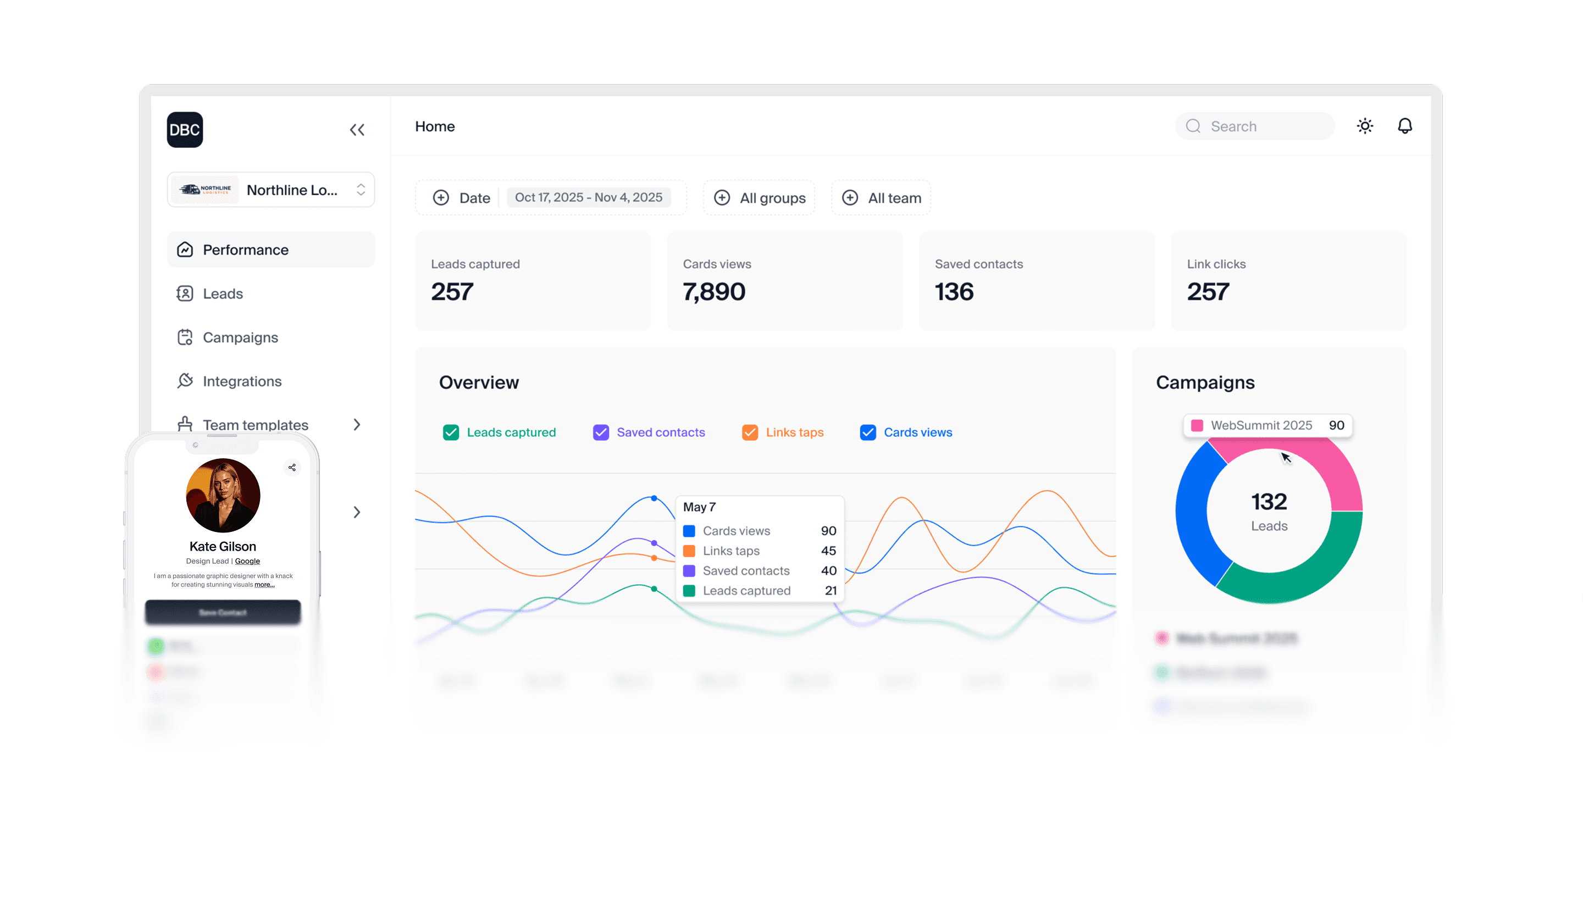Click the green Leads captured data point

pos(654,589)
